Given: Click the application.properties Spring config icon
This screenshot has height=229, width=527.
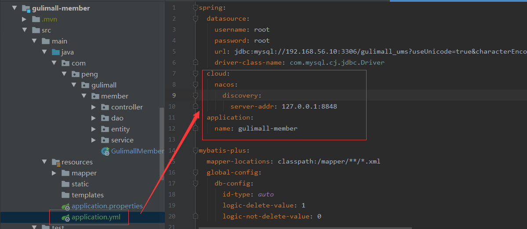Looking at the screenshot, I should point(65,206).
